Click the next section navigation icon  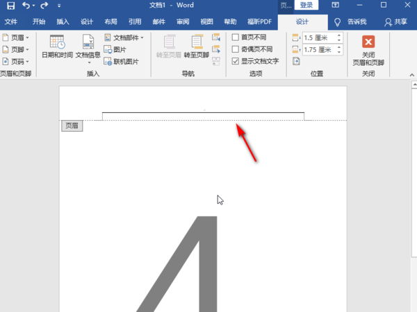[x=216, y=49]
